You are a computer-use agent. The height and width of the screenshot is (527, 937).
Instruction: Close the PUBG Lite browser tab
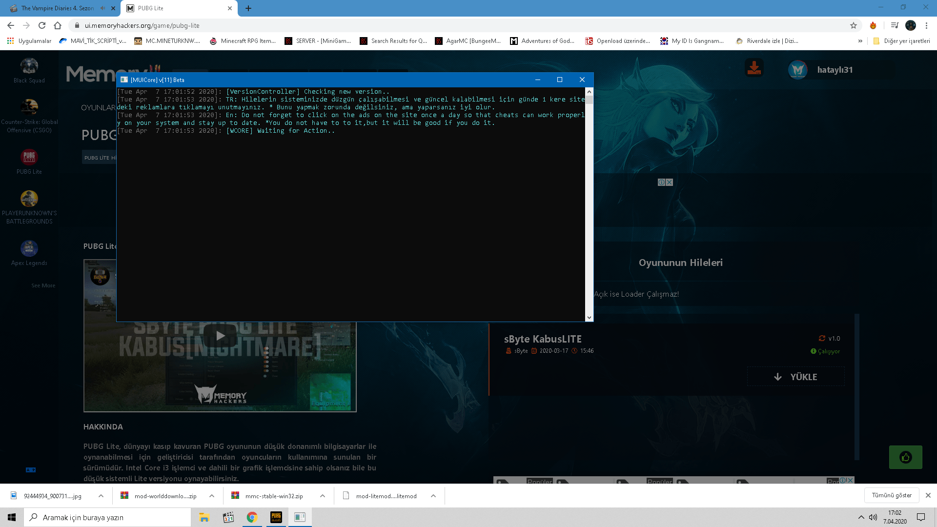(x=230, y=8)
